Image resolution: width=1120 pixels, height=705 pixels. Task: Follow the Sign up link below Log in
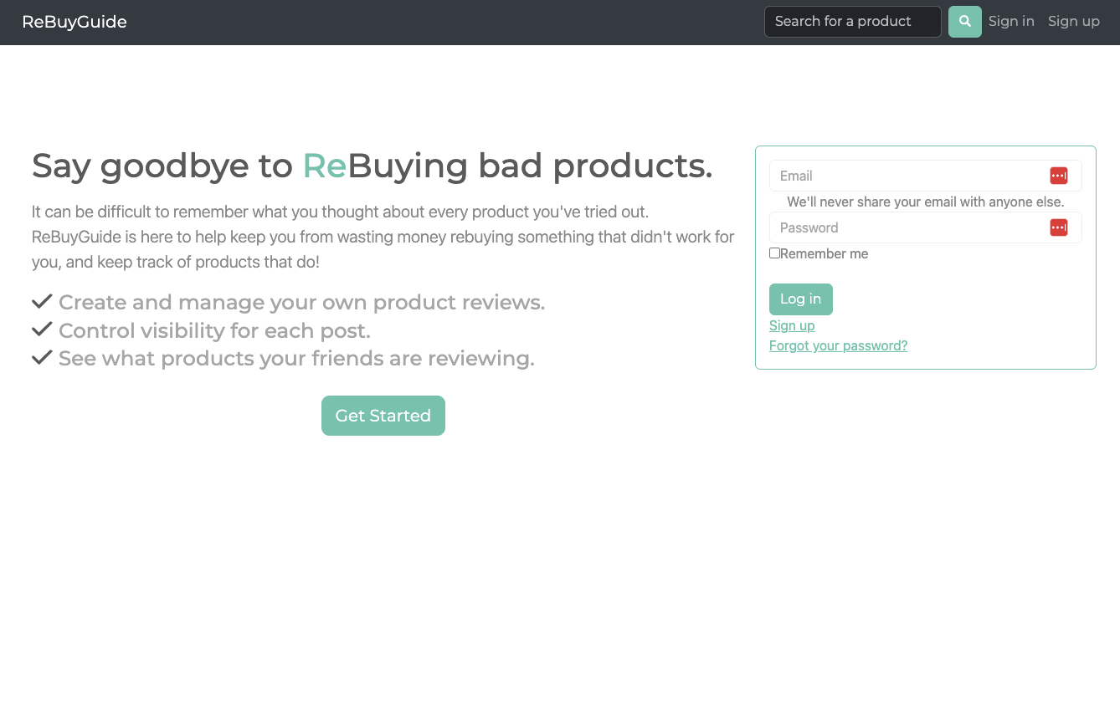click(792, 325)
